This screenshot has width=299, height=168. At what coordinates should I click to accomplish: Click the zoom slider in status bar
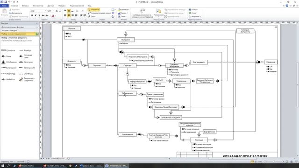(274, 161)
